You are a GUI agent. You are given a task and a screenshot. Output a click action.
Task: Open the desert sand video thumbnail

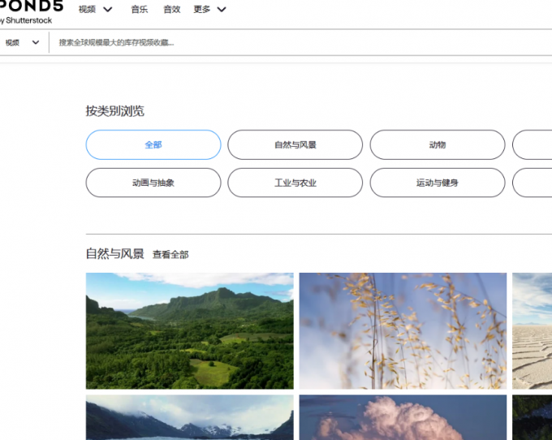[533, 330]
